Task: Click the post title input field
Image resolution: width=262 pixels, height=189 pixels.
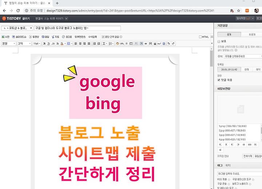Action: (78, 28)
